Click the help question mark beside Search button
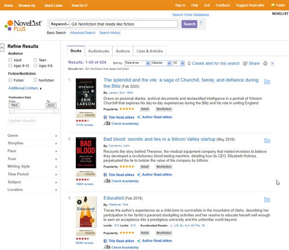The height and width of the screenshot is (250, 289). (x=201, y=23)
